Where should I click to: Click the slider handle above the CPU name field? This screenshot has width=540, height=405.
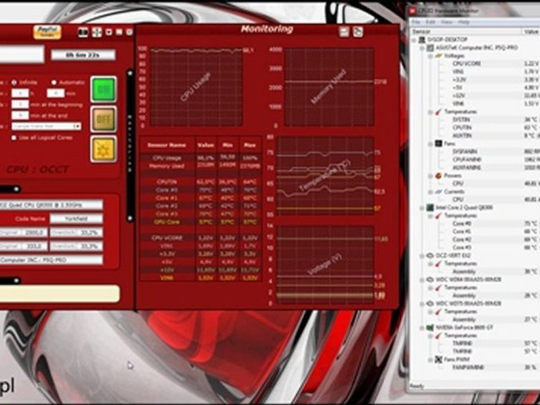[16, 189]
